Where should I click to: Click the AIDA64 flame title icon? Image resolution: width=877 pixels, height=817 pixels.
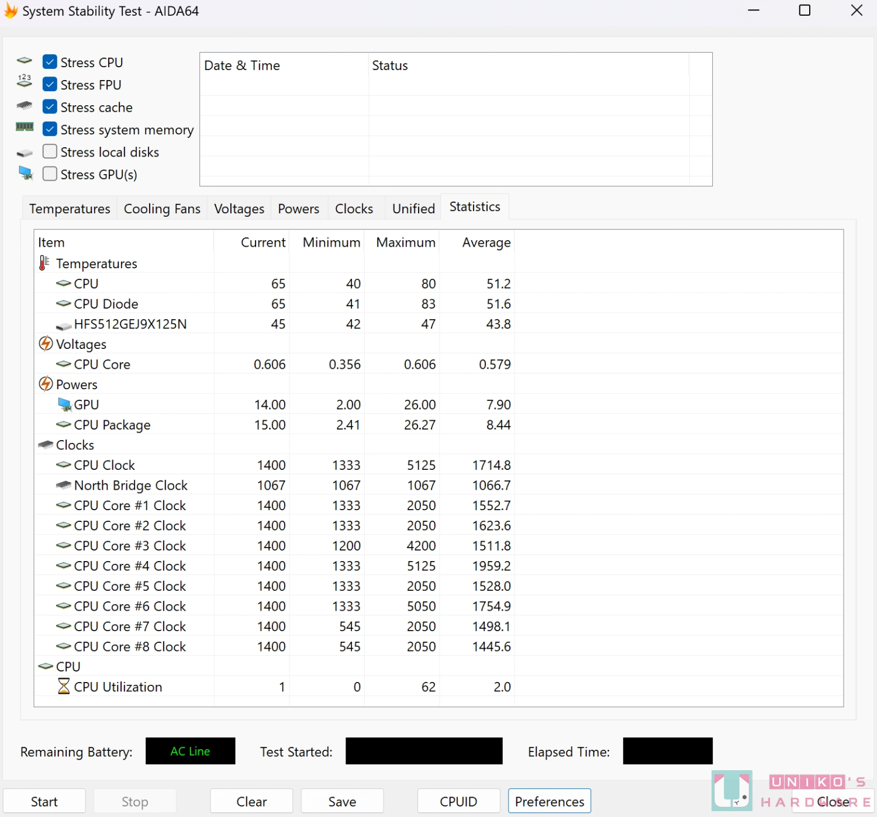coord(11,11)
